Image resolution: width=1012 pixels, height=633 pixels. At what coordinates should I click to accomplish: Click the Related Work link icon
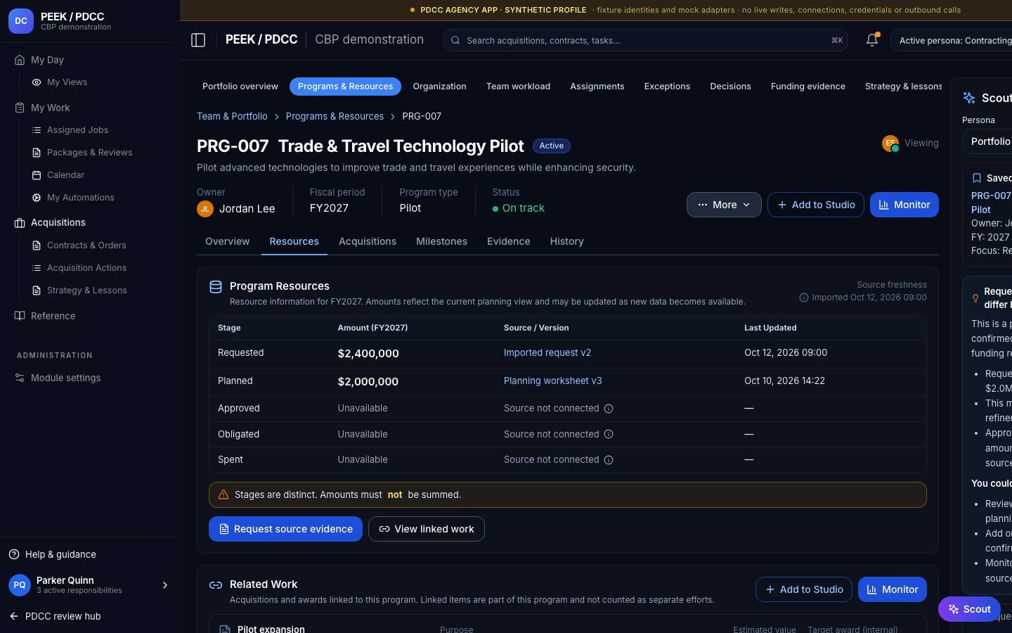216,584
